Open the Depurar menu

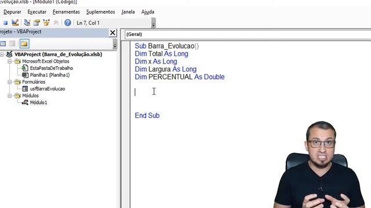12,12
